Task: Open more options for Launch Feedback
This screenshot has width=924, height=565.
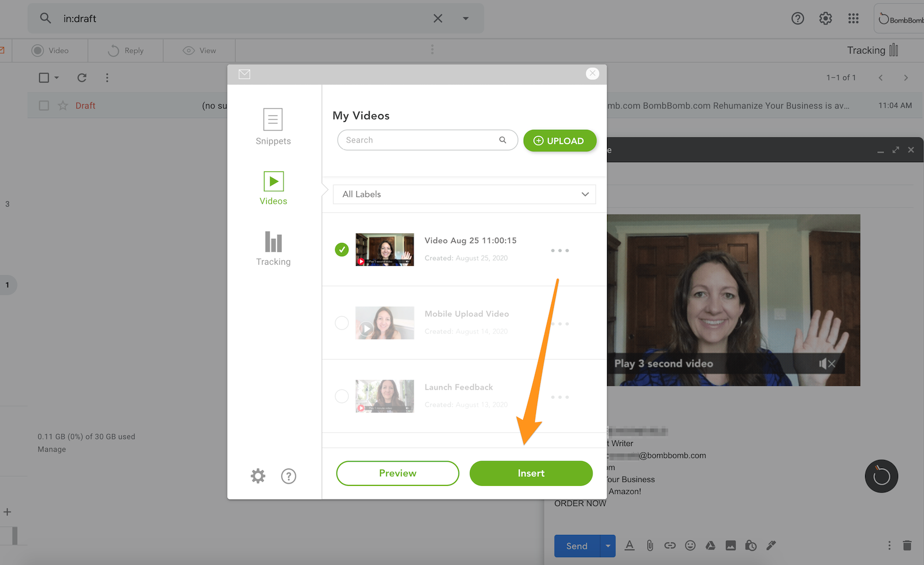Action: 560,397
